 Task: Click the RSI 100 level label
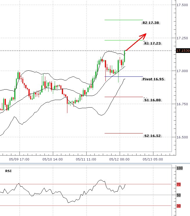pyautogui.click(x=180, y=168)
